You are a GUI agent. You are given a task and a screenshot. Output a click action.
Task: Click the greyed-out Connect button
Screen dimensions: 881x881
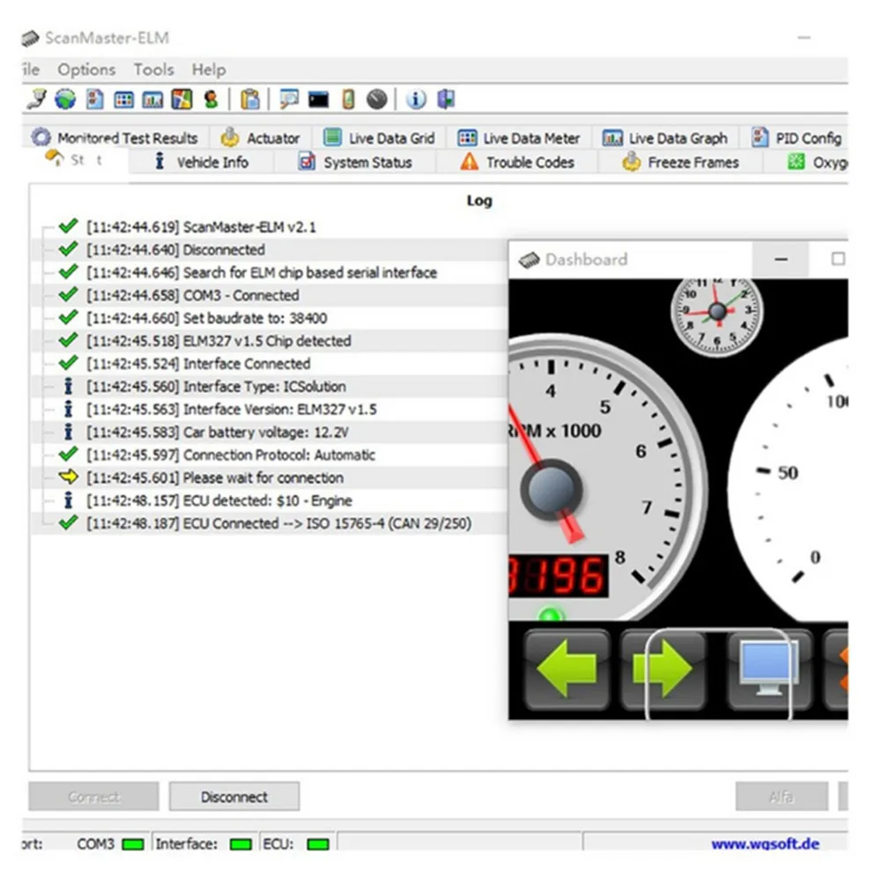[94, 796]
